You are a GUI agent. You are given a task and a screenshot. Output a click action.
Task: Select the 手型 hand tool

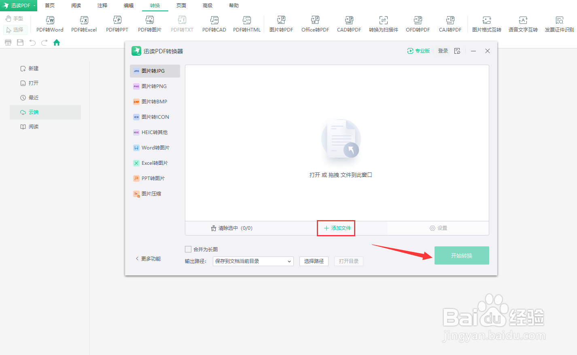click(x=15, y=19)
